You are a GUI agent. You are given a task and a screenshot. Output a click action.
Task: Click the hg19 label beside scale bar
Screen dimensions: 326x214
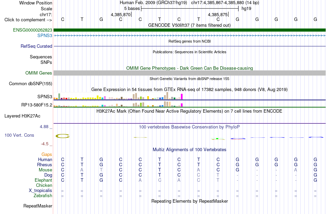point(246,9)
